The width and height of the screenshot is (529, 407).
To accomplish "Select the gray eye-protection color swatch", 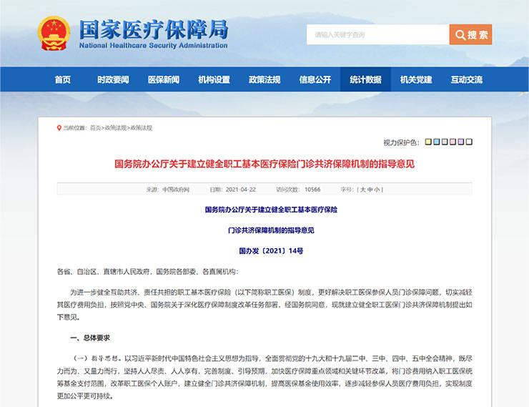I will (445, 142).
